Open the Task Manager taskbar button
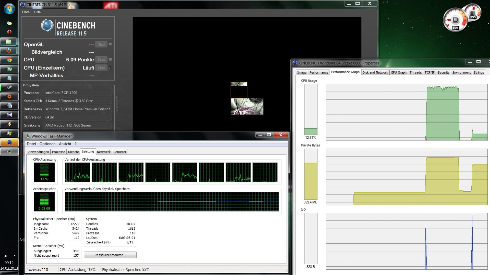Image resolution: width=490 pixels, height=275 pixels. [x=9, y=151]
